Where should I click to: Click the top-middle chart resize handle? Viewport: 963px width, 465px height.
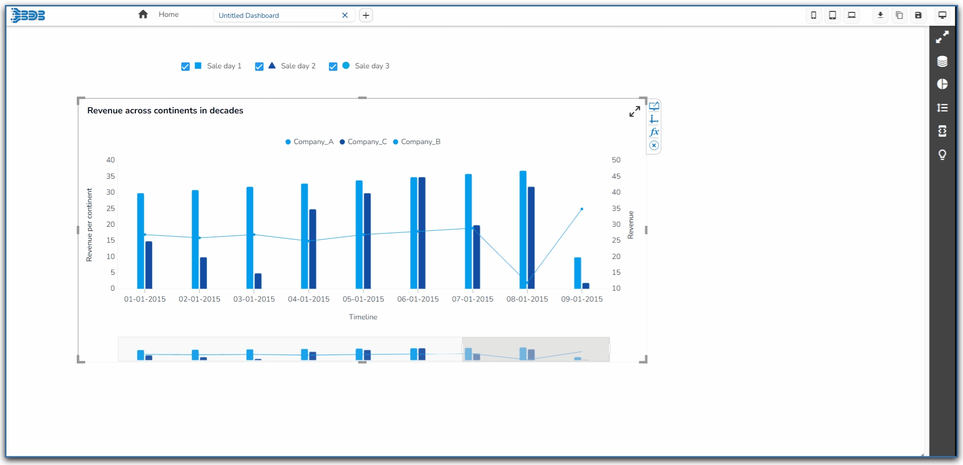pyautogui.click(x=362, y=98)
